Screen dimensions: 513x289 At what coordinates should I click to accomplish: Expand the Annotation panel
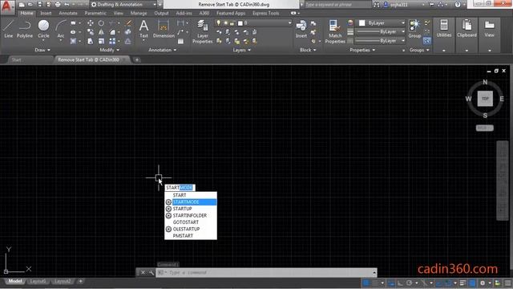point(163,50)
